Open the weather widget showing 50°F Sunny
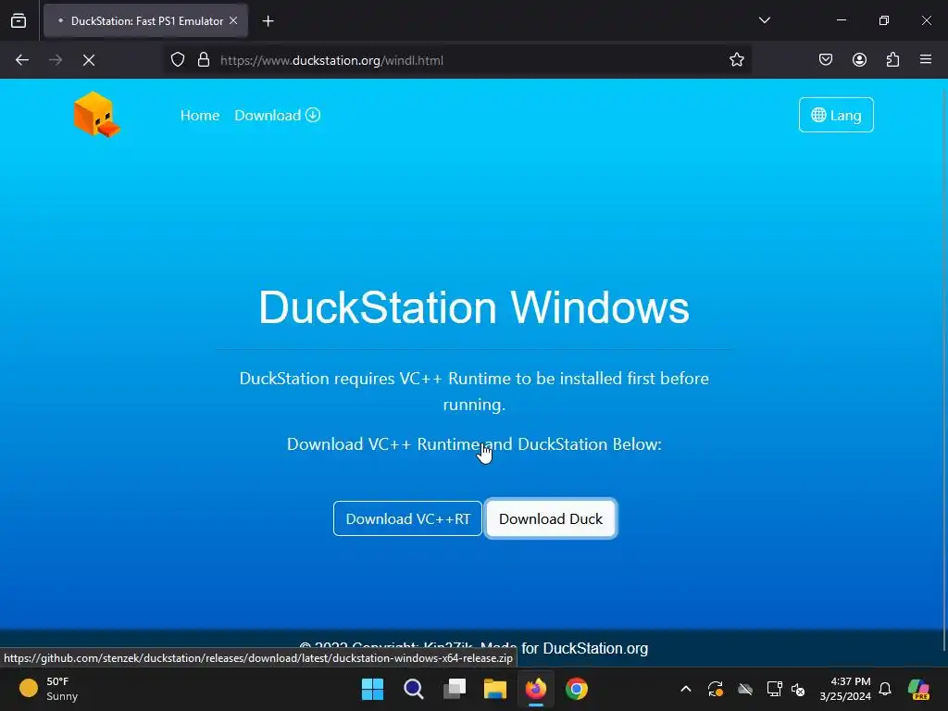This screenshot has height=711, width=948. (48, 689)
